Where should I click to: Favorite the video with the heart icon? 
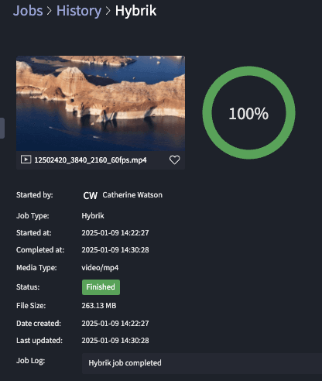pyautogui.click(x=174, y=160)
